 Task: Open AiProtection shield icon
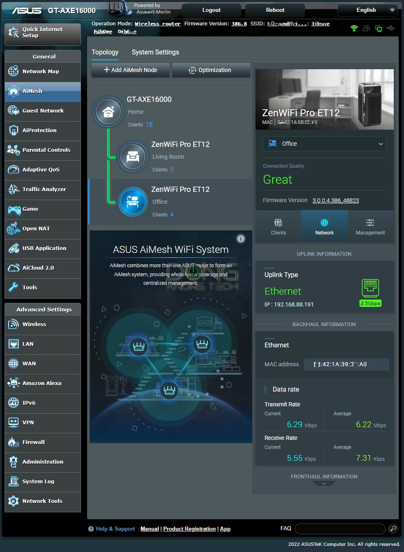(x=13, y=130)
